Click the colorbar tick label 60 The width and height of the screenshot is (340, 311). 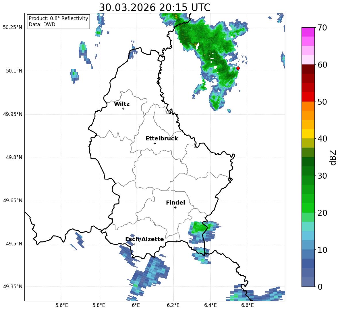point(322,65)
